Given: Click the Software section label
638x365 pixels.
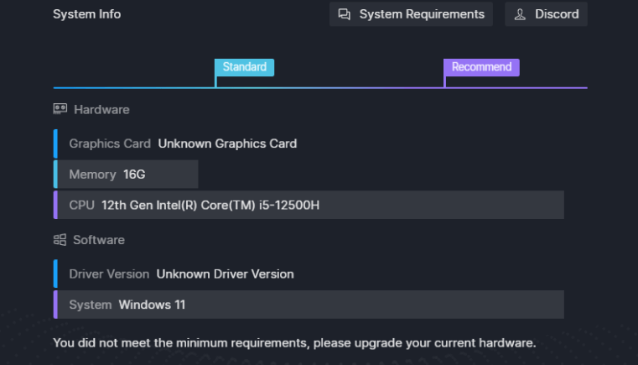Looking at the screenshot, I should [x=99, y=240].
